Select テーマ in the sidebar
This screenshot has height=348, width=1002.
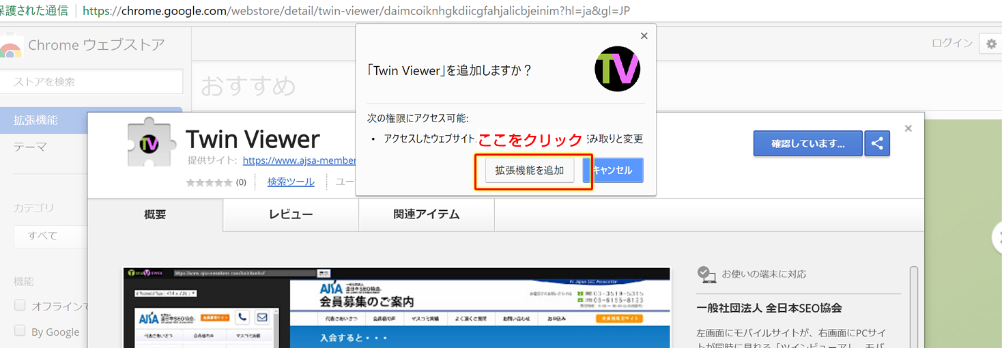(30, 147)
